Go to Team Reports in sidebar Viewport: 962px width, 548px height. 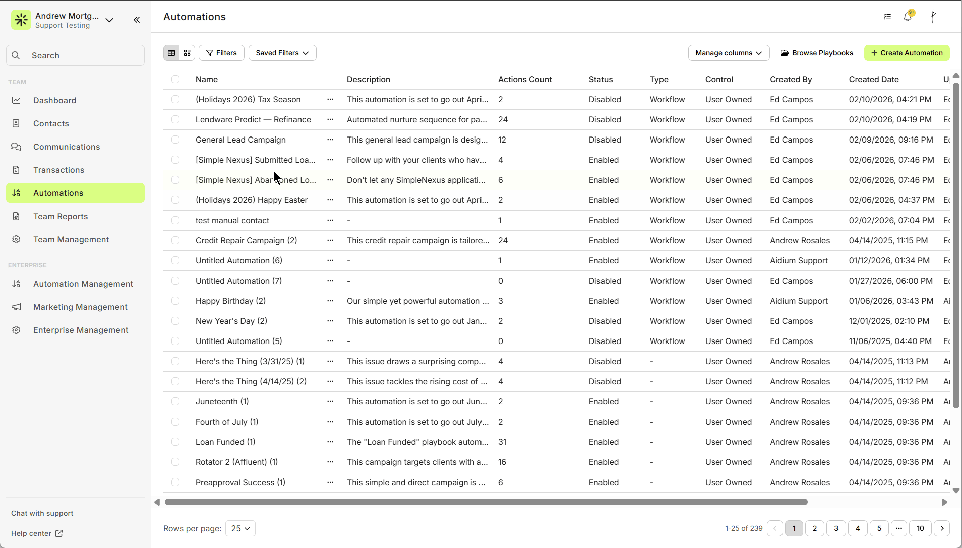click(x=61, y=216)
